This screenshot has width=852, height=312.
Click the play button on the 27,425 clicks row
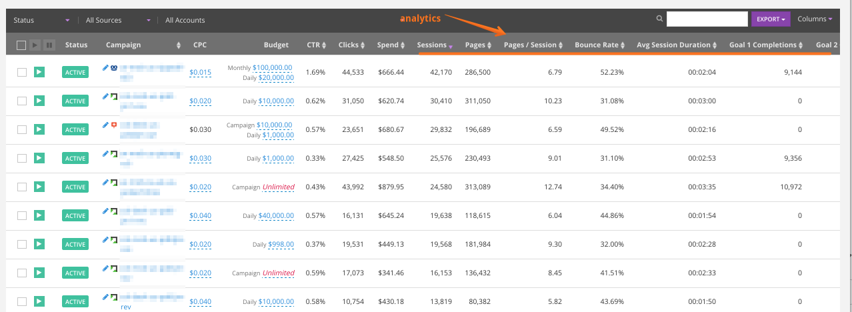pyautogui.click(x=39, y=158)
